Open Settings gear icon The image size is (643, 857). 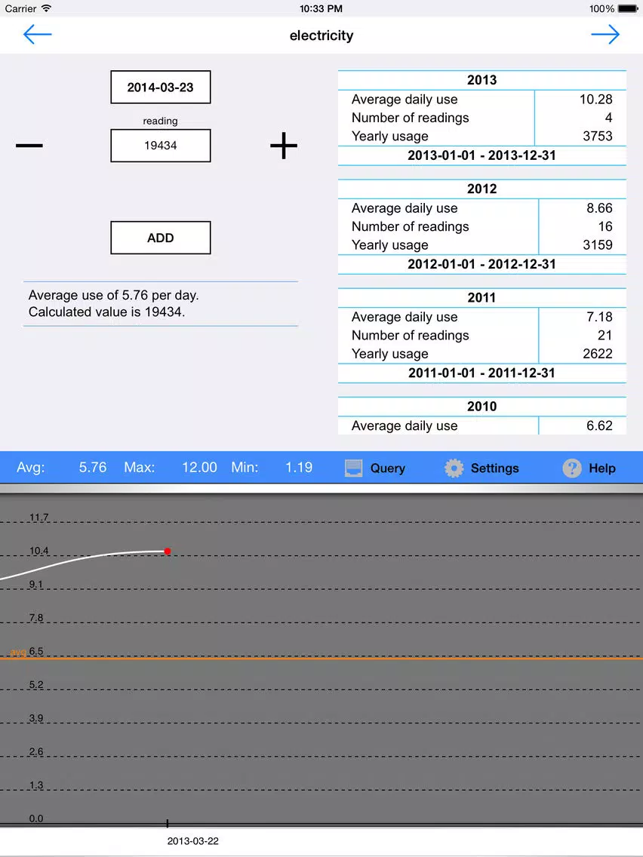(454, 468)
